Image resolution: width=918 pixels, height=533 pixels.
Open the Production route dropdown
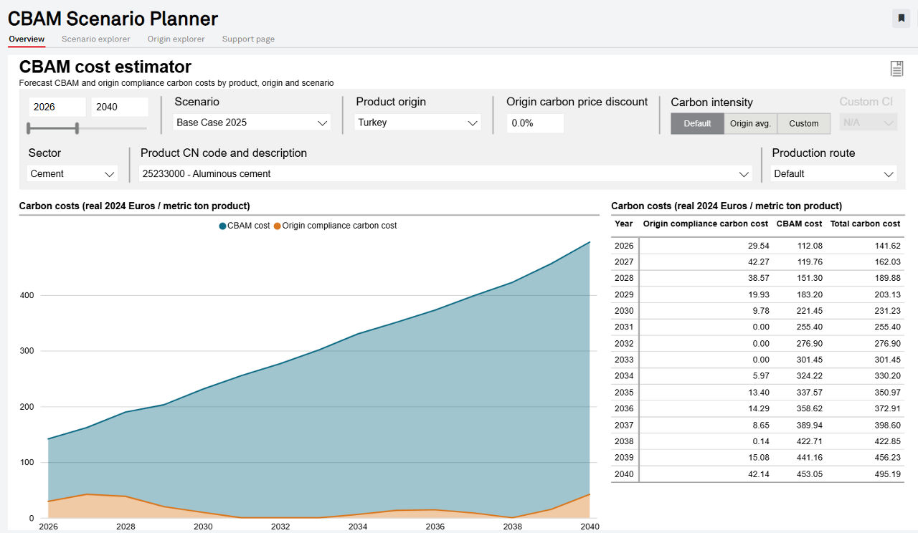click(x=834, y=173)
